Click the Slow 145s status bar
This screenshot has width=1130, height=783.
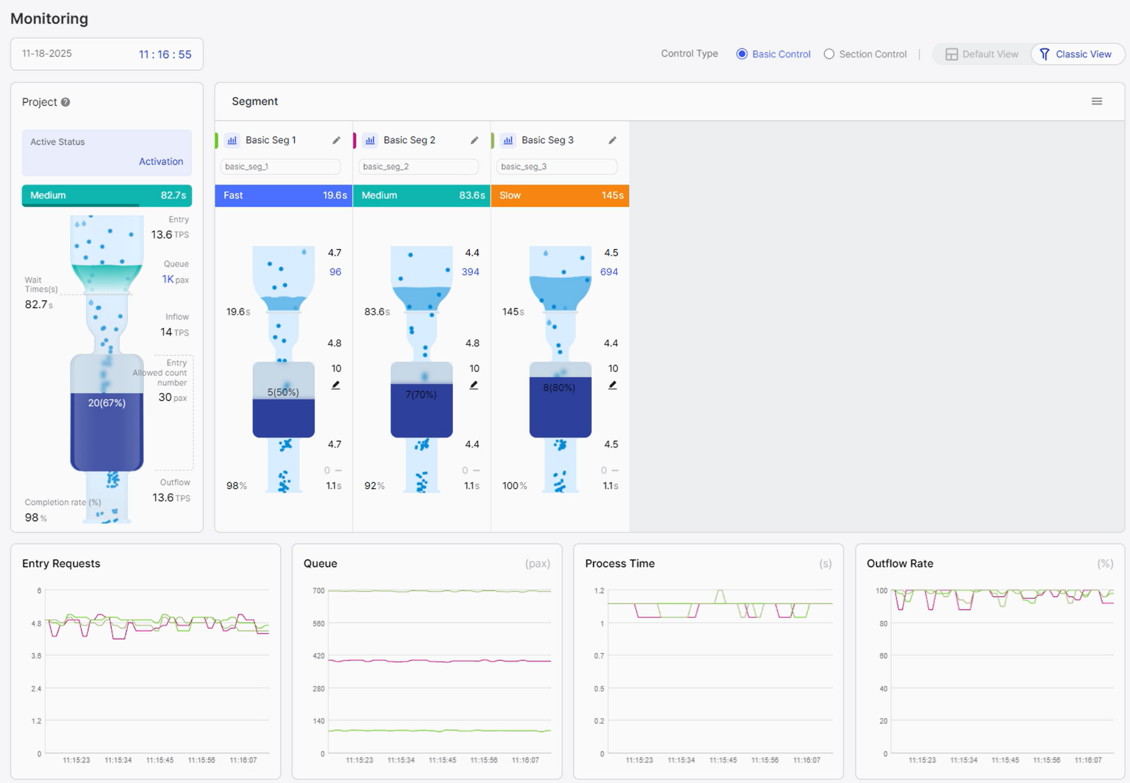click(x=559, y=195)
